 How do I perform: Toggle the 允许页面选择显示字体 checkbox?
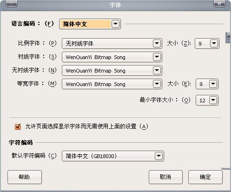(18, 126)
